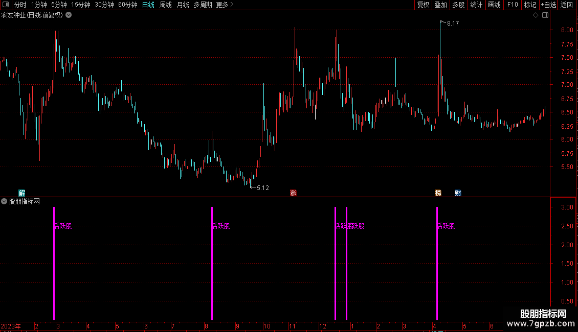Click the 2023年 label on the time axis
578x332 pixels.
click(11, 326)
